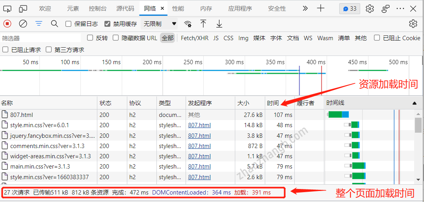Toggle device emulation icon

(23, 8)
